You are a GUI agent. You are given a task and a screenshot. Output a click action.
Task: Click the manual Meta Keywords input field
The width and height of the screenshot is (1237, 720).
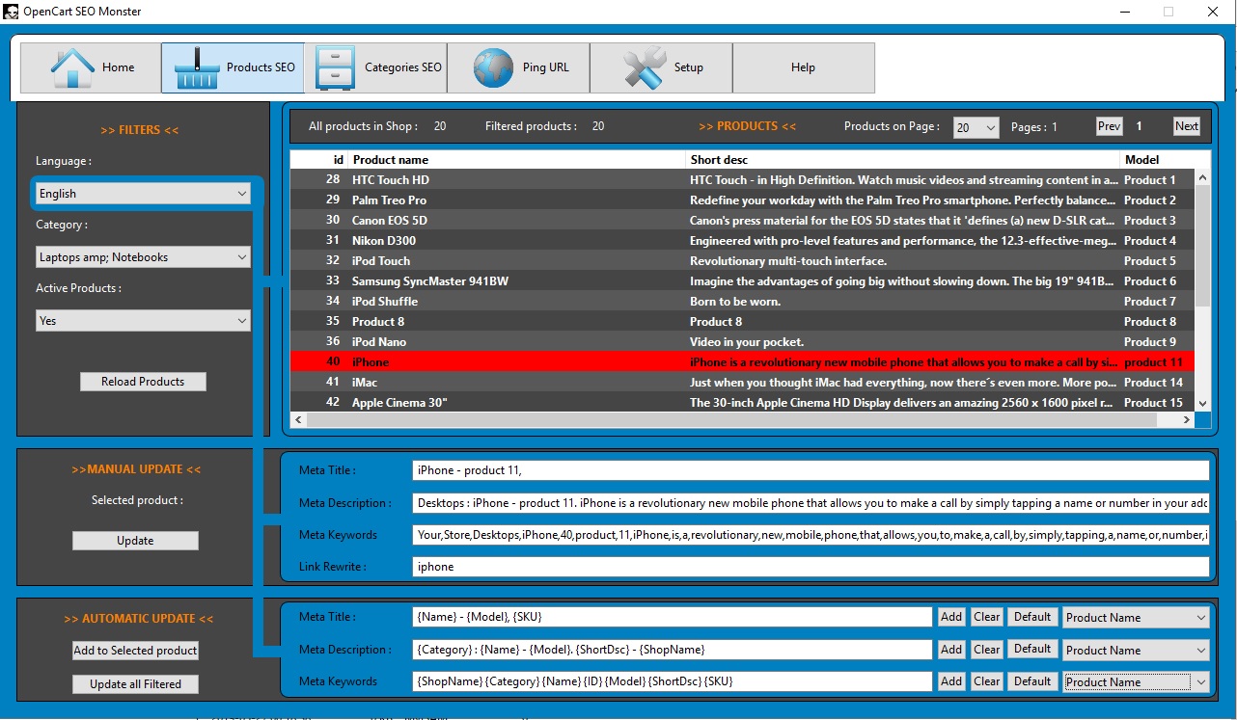[x=811, y=535]
